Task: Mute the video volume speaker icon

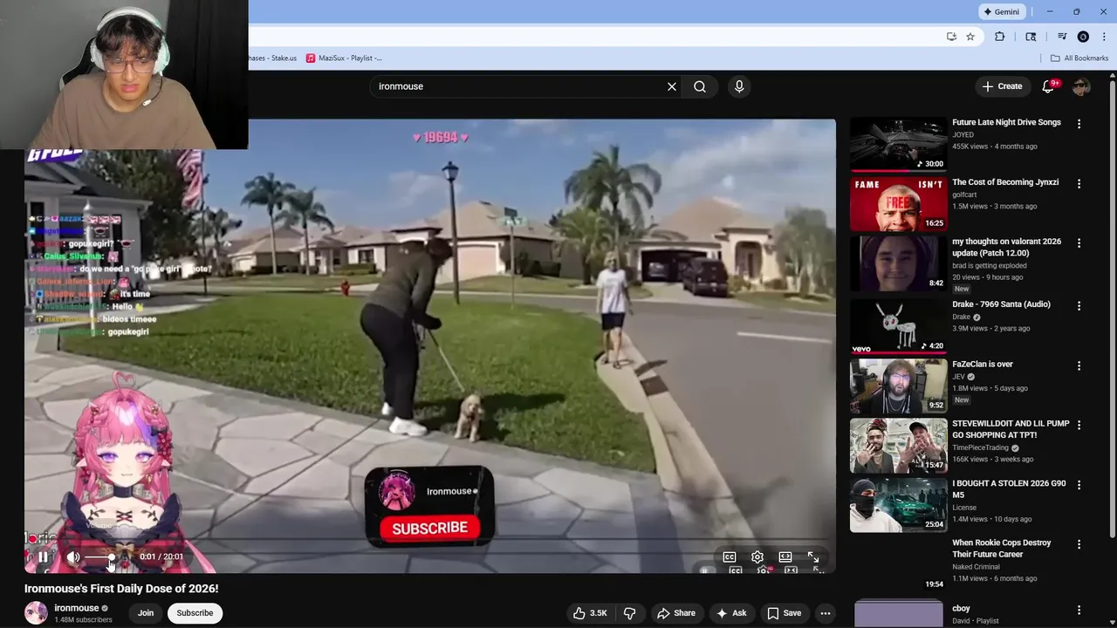Action: pyautogui.click(x=73, y=556)
